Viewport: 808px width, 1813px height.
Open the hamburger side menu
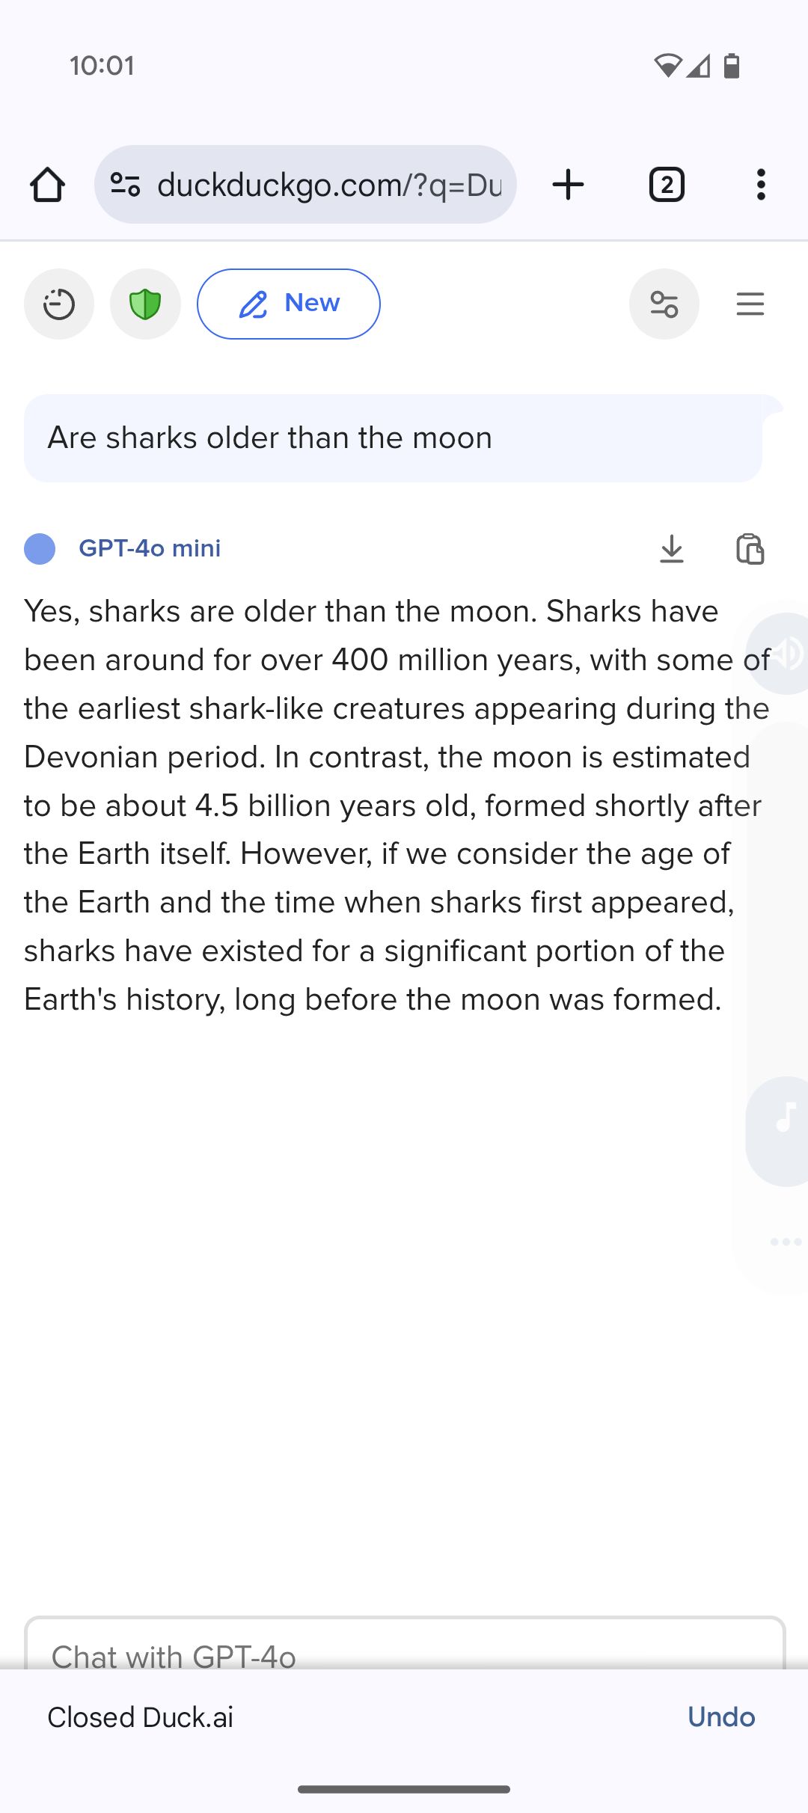coord(750,304)
